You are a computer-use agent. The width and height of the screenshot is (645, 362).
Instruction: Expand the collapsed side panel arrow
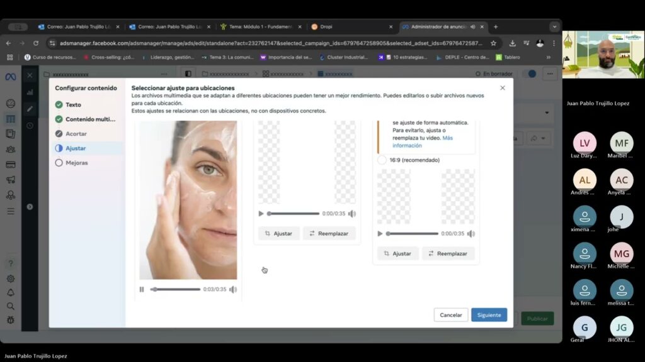tap(30, 206)
